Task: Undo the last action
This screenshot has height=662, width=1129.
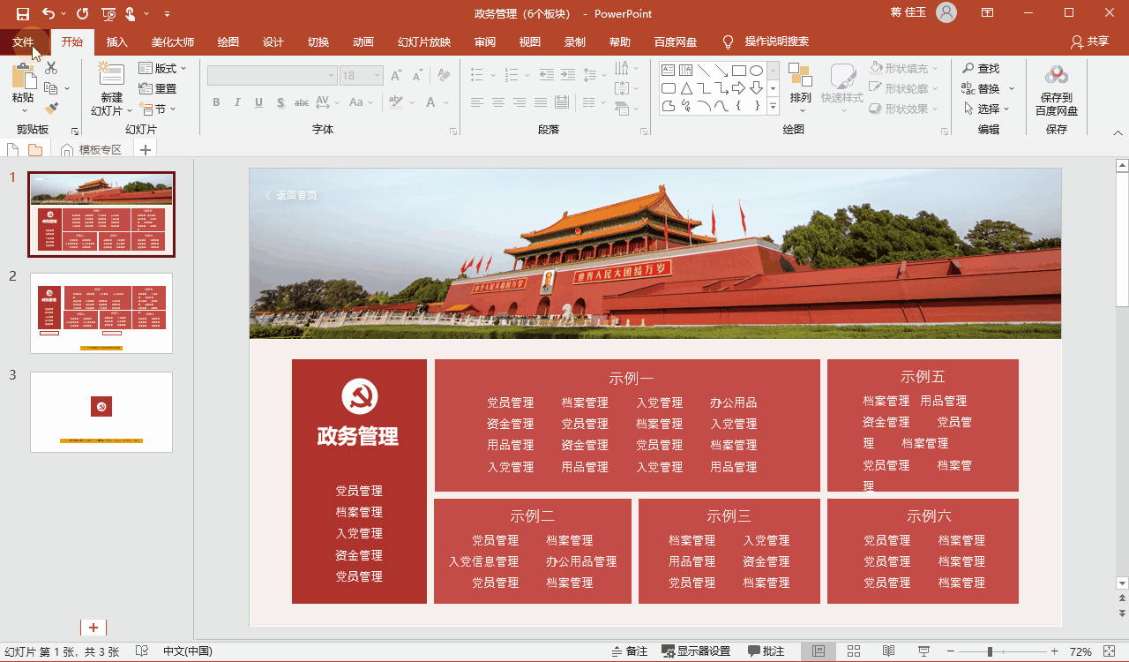Action: click(49, 13)
